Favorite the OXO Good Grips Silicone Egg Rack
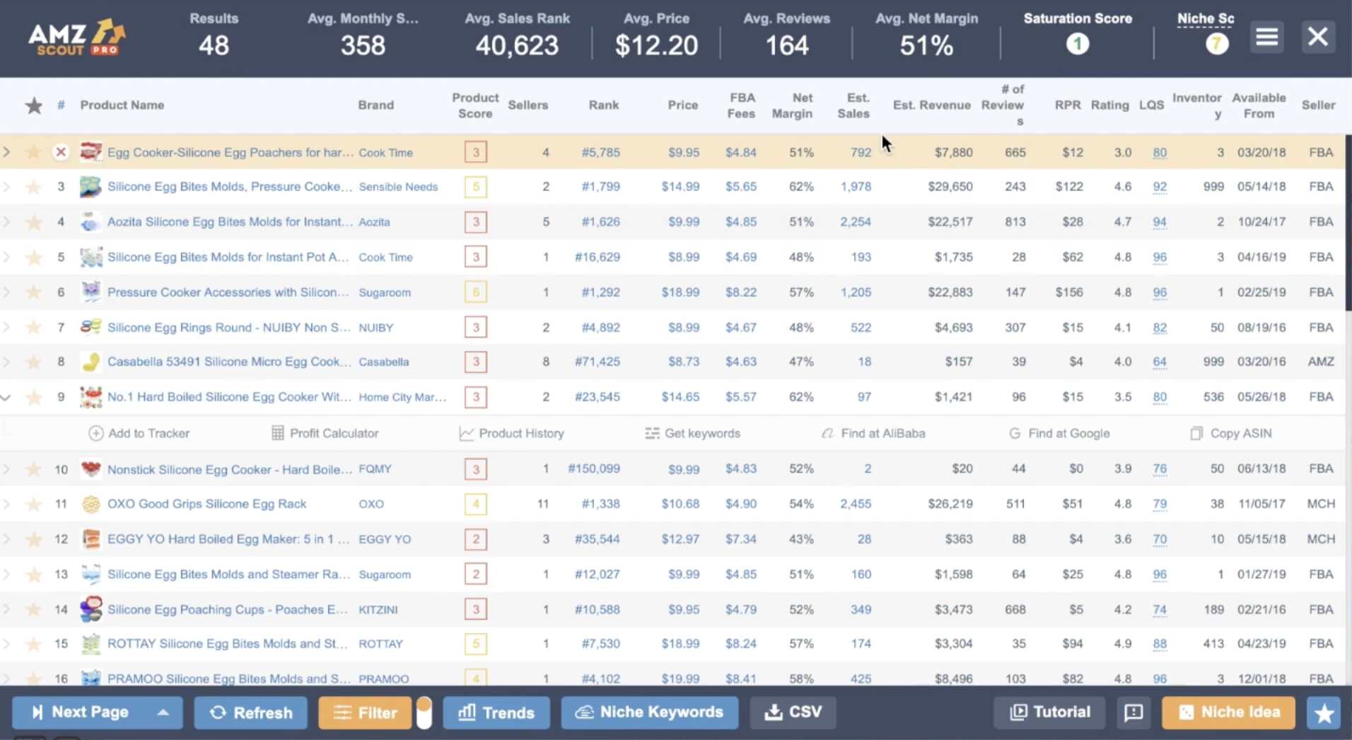The width and height of the screenshot is (1352, 740). click(x=33, y=504)
